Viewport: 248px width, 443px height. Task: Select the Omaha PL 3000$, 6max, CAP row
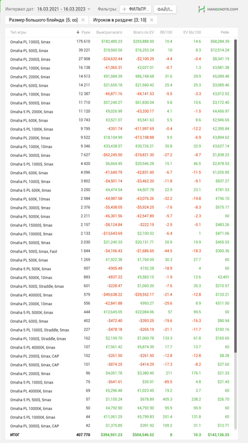120,426
